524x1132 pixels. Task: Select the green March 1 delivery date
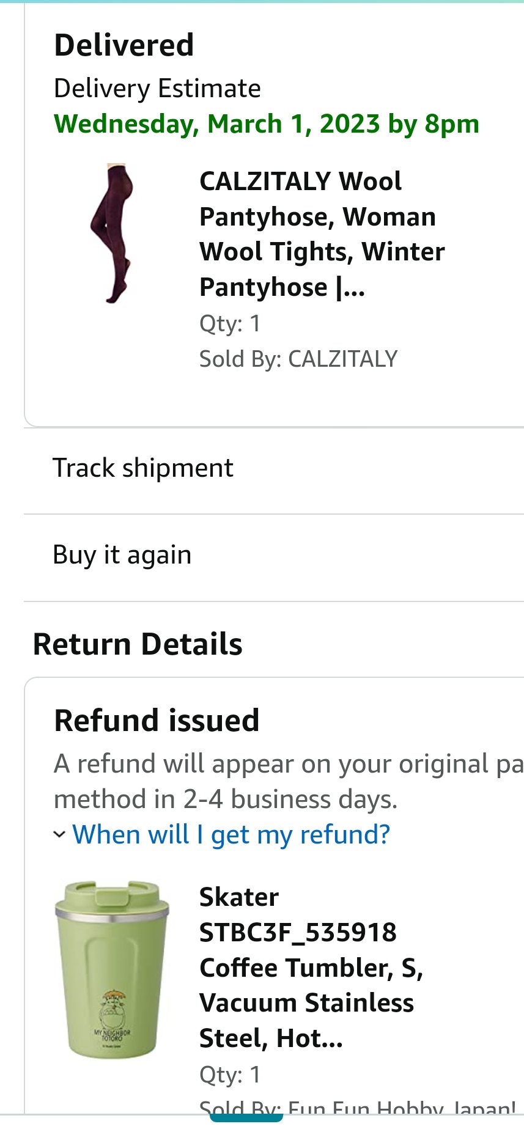267,123
